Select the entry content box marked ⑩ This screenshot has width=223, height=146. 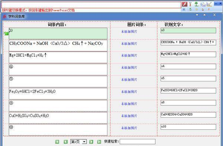point(58,130)
